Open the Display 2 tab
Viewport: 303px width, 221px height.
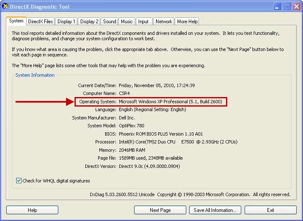89,22
